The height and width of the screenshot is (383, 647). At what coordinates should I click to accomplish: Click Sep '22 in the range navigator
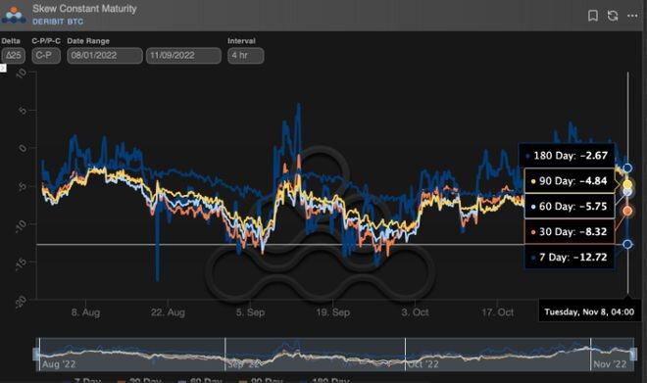tap(244, 364)
